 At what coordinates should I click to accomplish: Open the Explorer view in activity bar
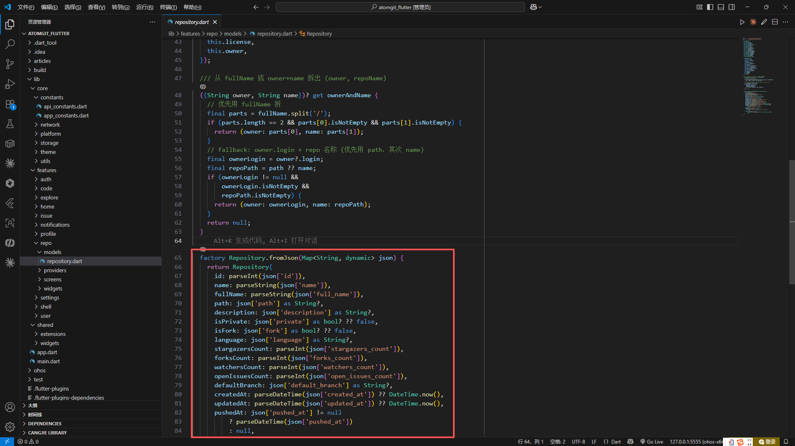pos(10,24)
